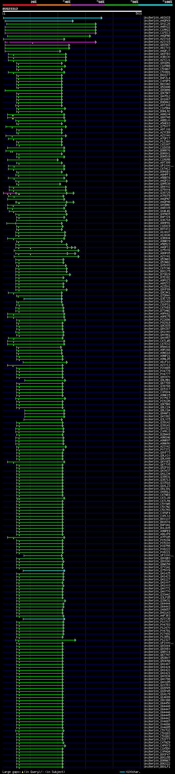Select the UniRef100_C1E6S8 label
Viewport: 175px width, 774px height.
tap(157, 147)
